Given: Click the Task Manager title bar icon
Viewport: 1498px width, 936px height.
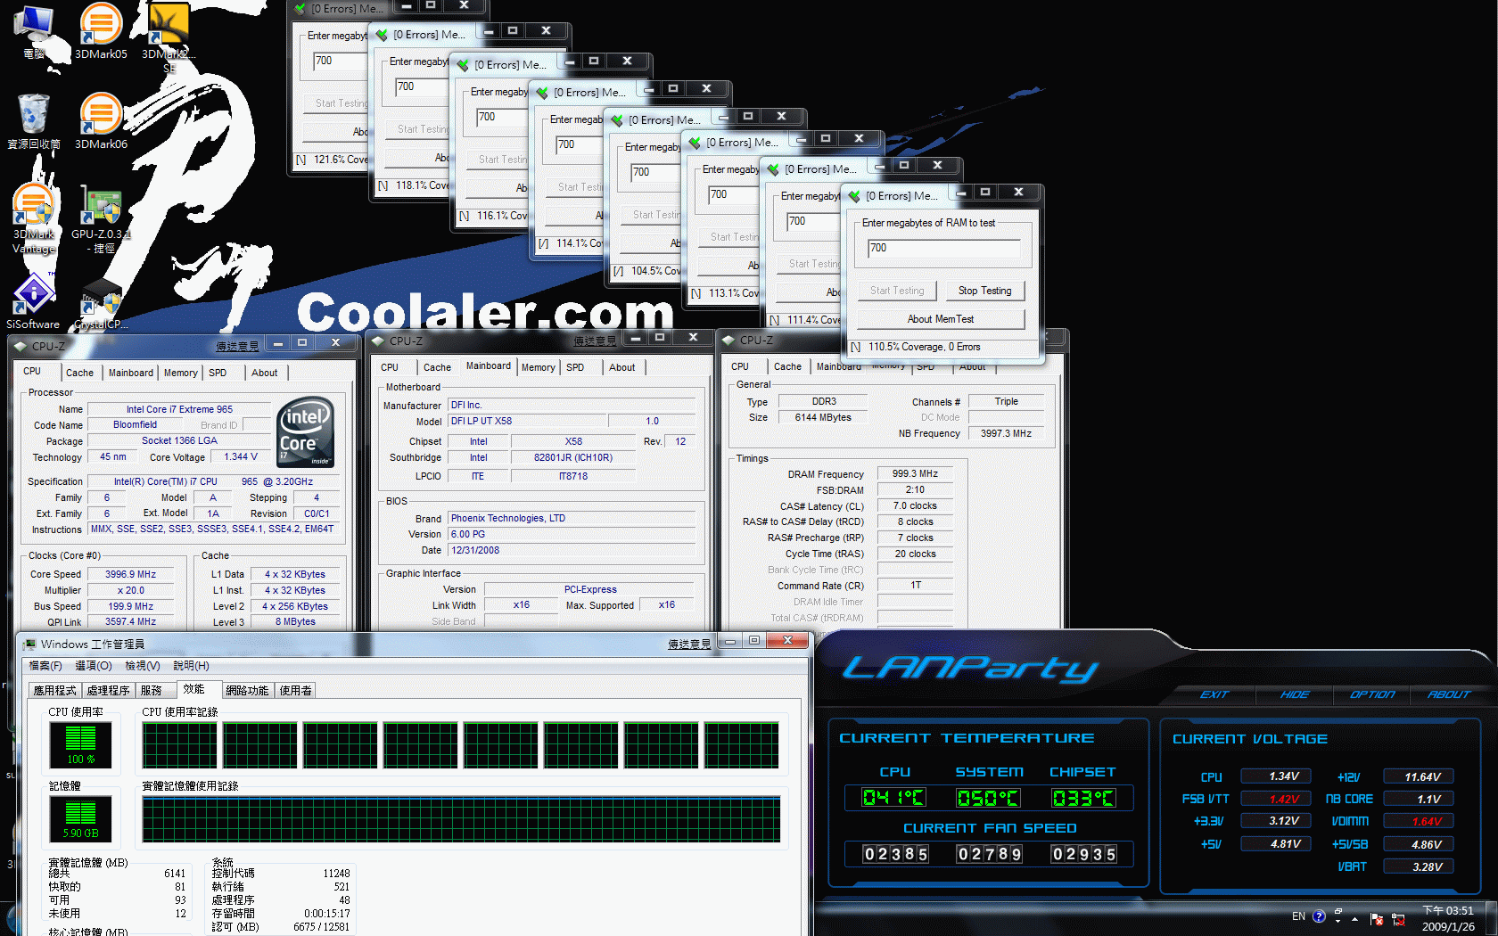Looking at the screenshot, I should click(x=29, y=644).
